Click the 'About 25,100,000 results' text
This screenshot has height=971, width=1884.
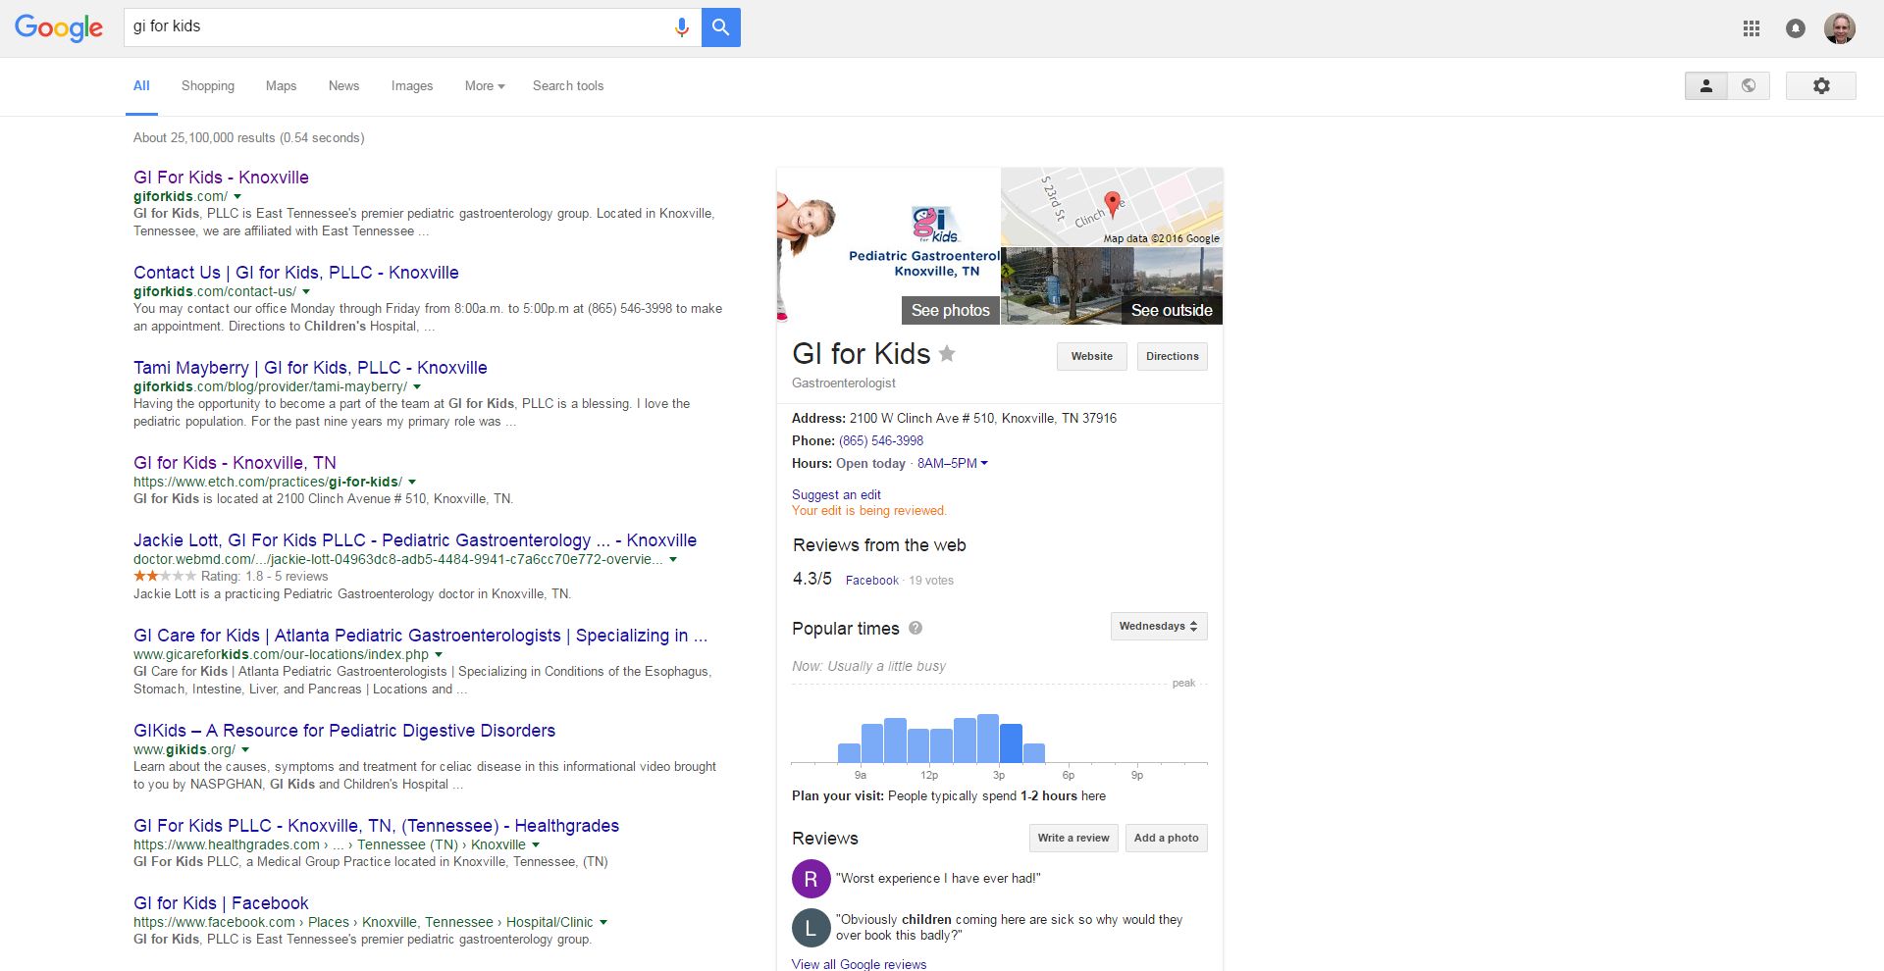pos(249,138)
